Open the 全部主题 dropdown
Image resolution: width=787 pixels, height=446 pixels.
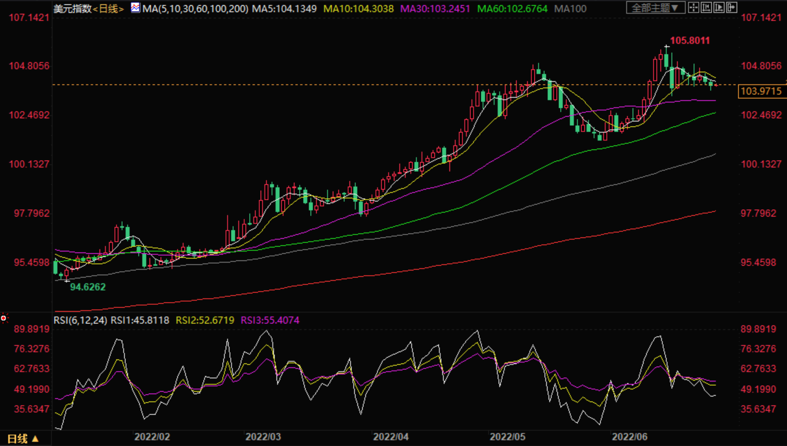(655, 8)
